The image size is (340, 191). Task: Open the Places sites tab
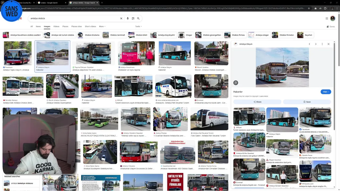[76, 27]
